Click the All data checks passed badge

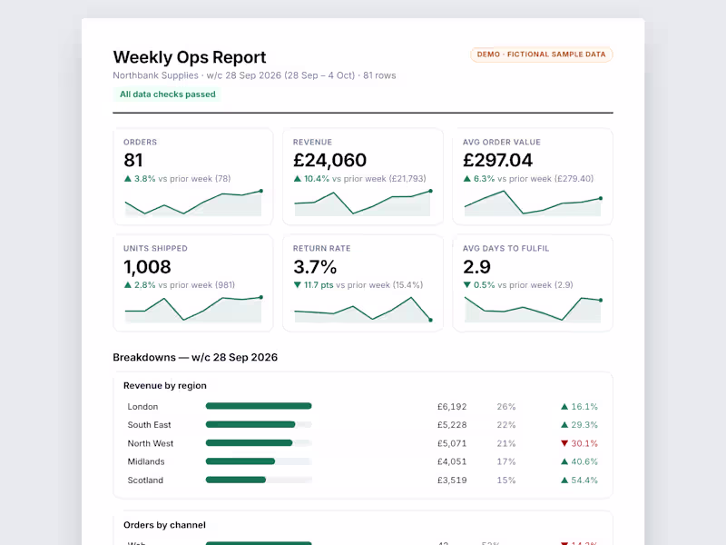coord(167,94)
